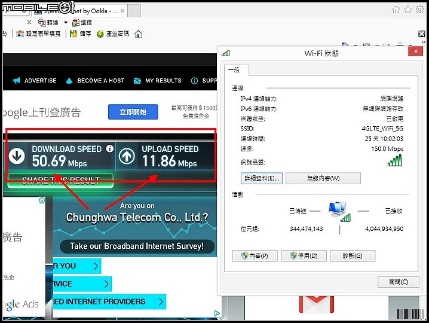Click the ad info icon above 廣告
The image size is (429, 323).
pos(42,200)
